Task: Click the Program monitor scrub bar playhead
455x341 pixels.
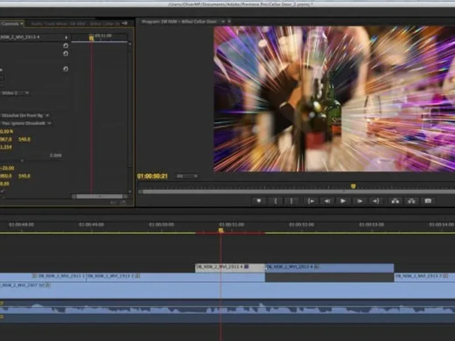Action: click(353, 186)
